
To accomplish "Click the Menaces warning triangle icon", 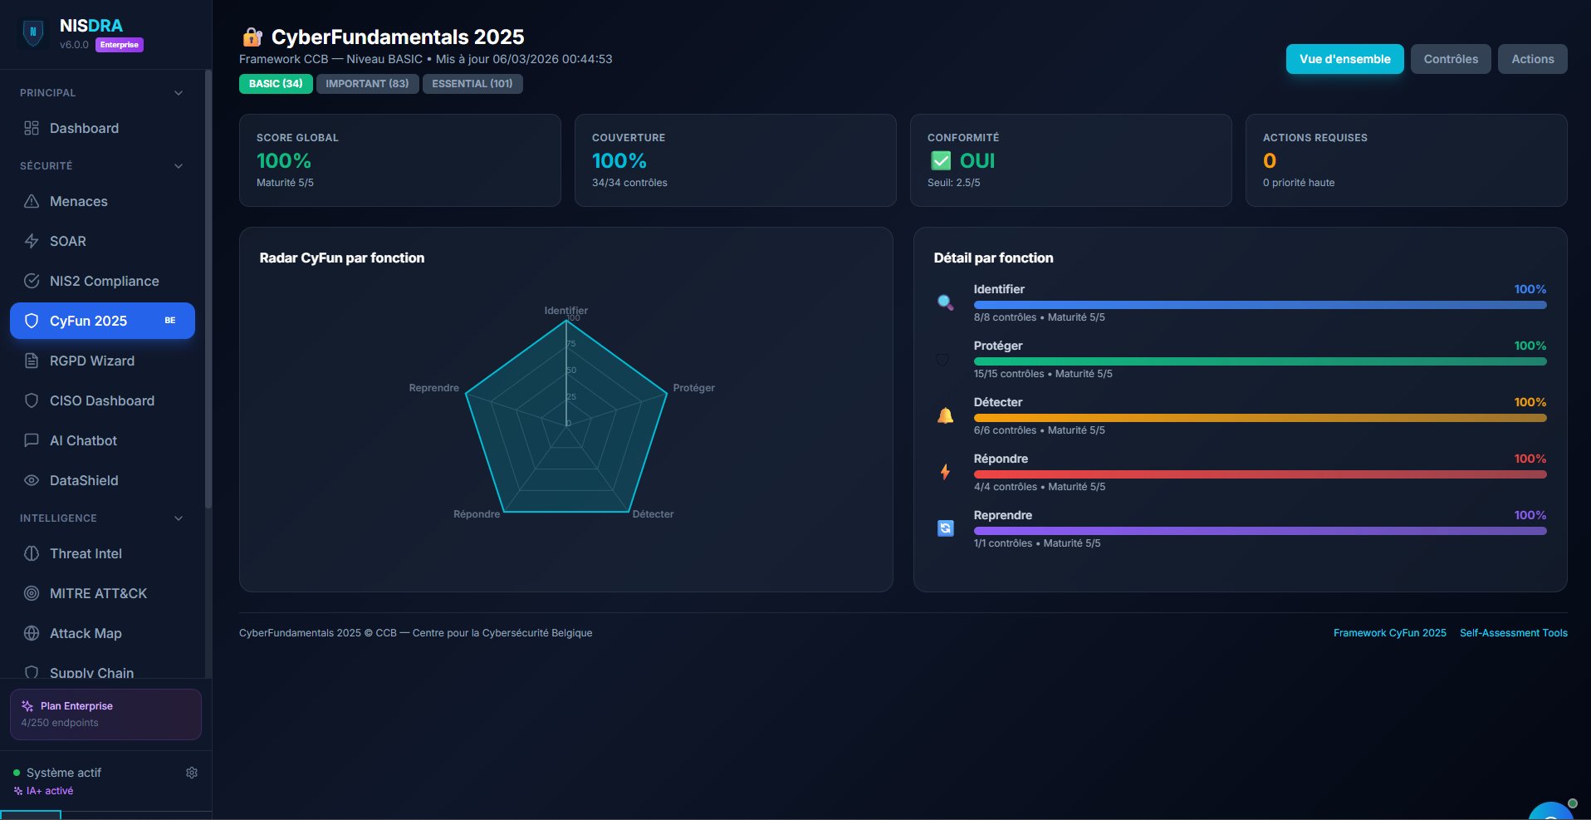I will point(32,201).
